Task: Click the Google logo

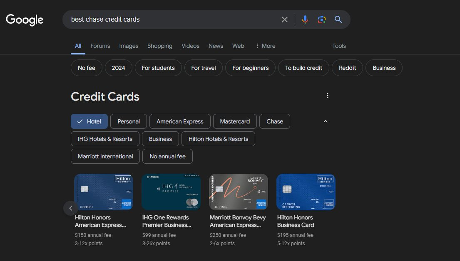Action: (x=24, y=20)
